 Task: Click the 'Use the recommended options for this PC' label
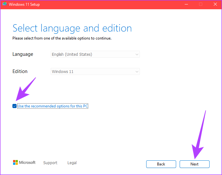53,106
